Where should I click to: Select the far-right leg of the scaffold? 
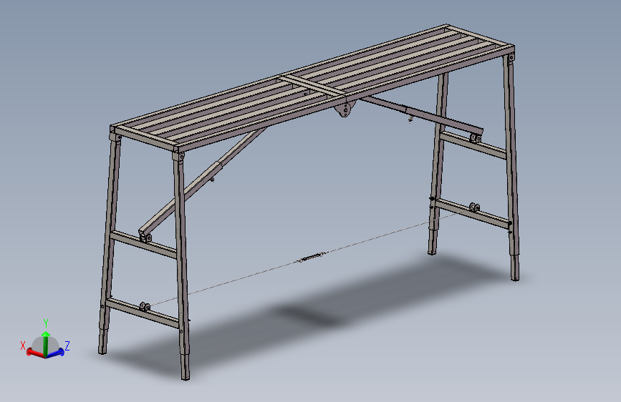click(x=511, y=166)
